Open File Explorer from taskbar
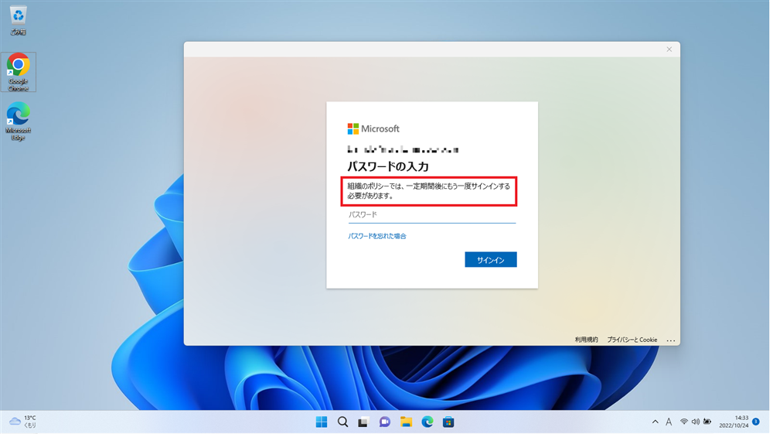The width and height of the screenshot is (773, 434). point(406,422)
